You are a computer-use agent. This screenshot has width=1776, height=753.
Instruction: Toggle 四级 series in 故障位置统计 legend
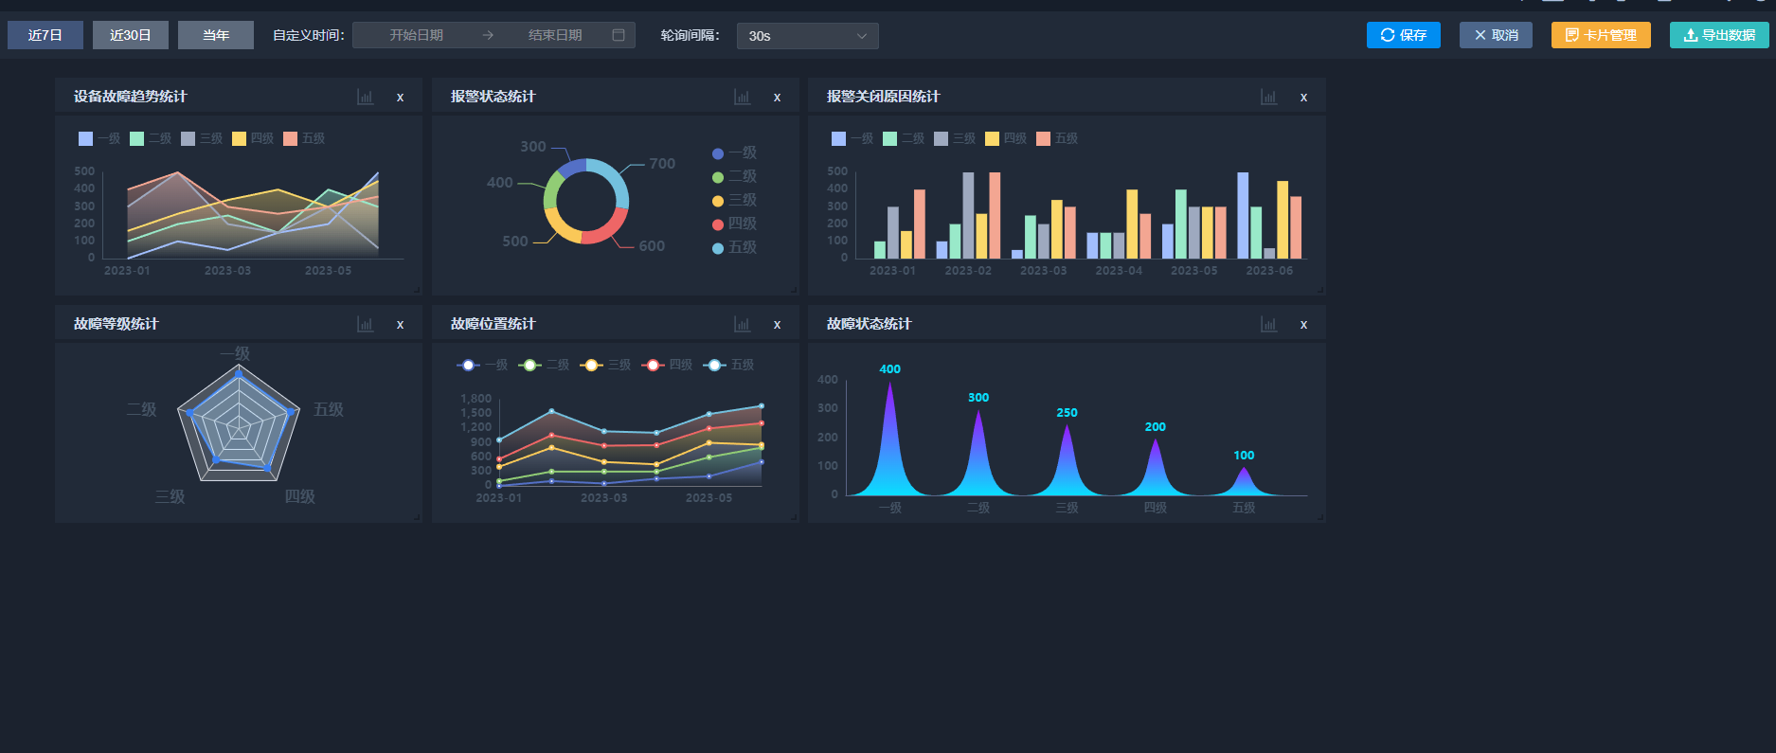click(x=667, y=365)
